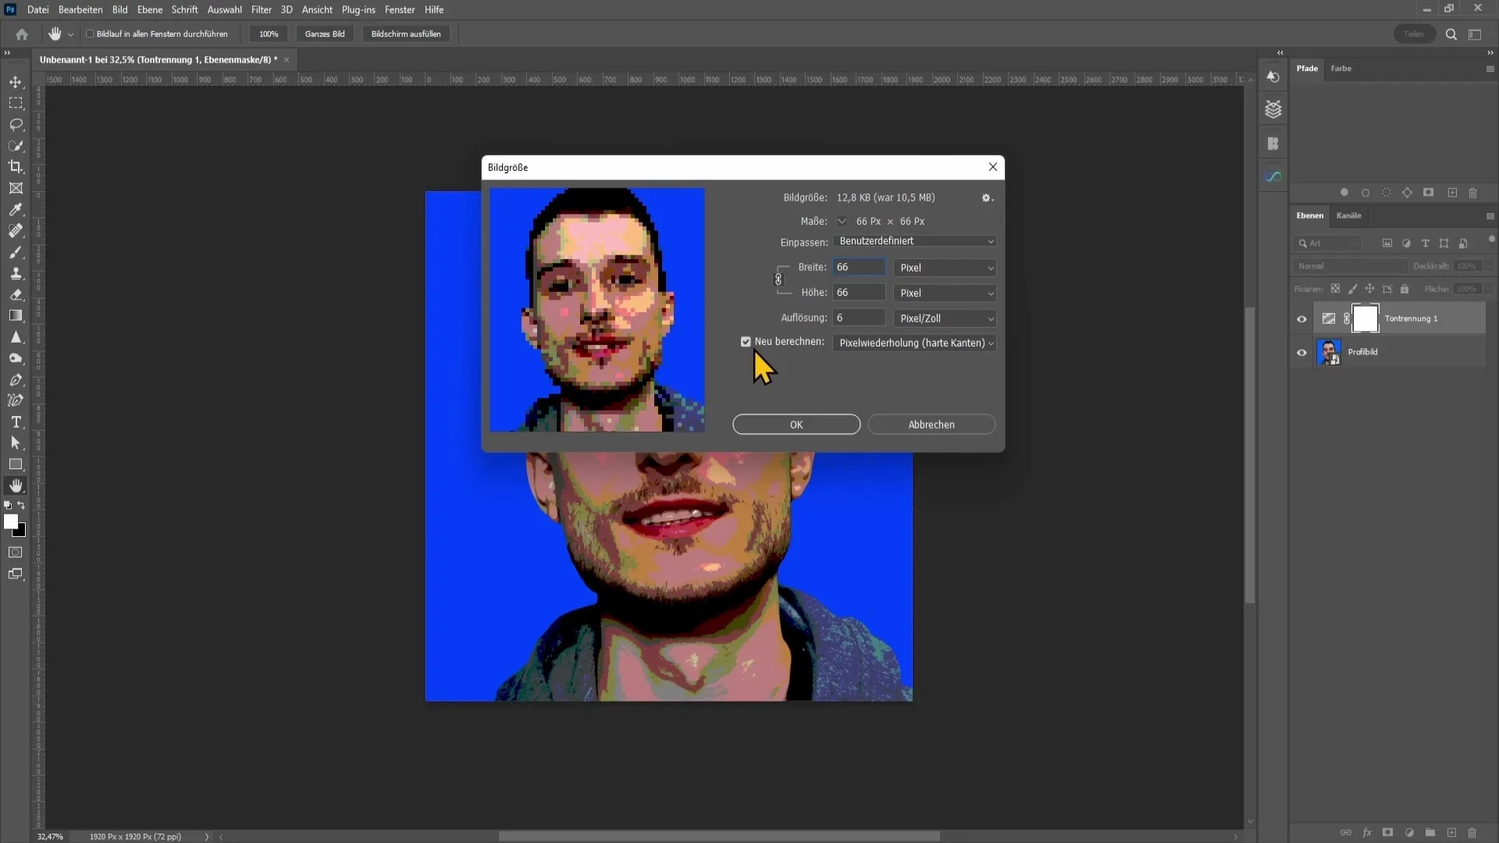Click the Bildschirm ausfüllen button

(406, 34)
